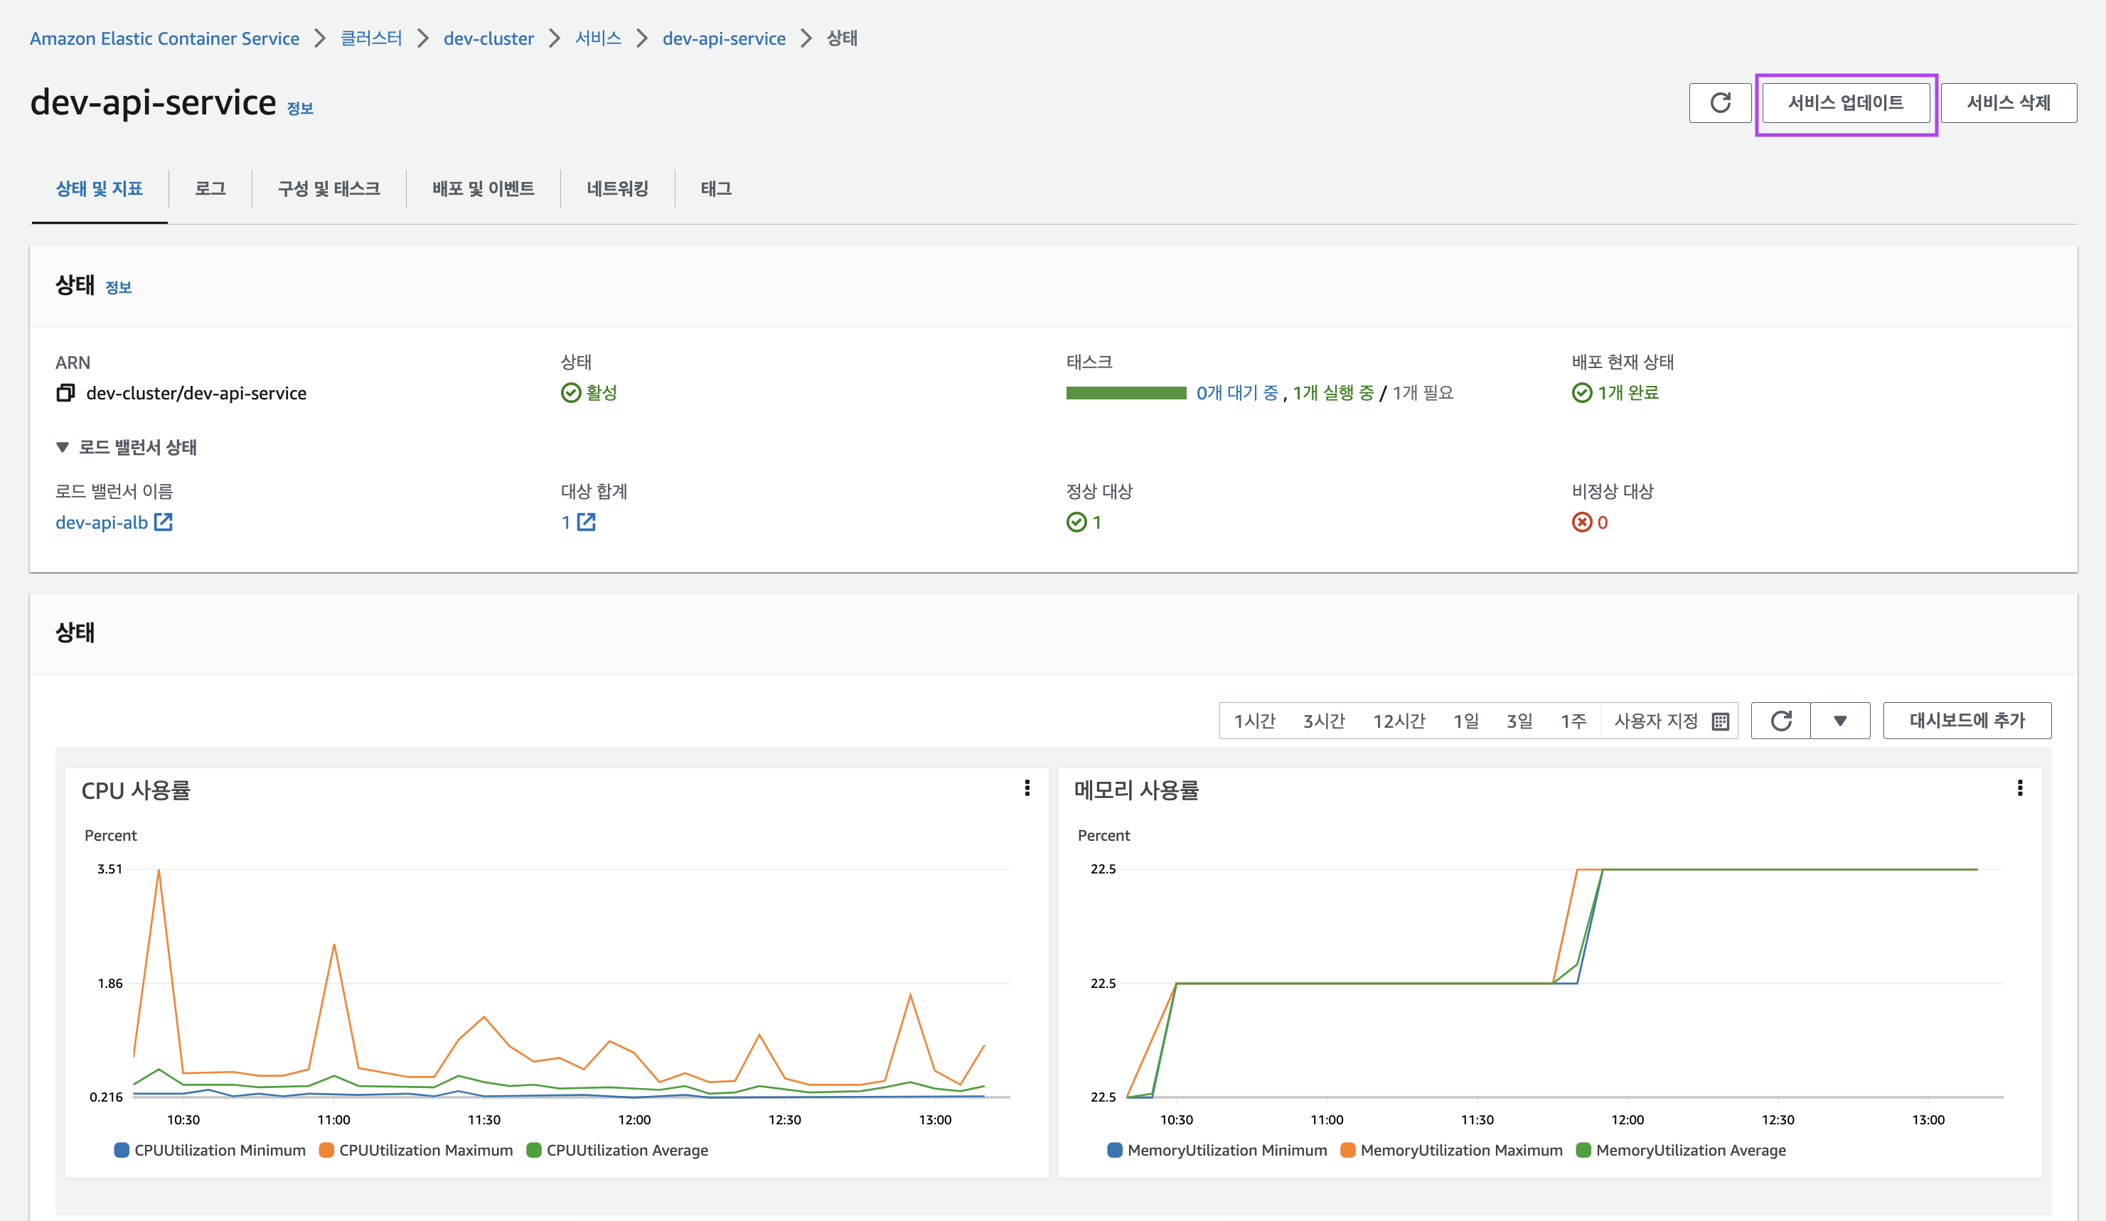Go to the 클러스터 breadcrumb
2106x1221 pixels.
coord(372,38)
